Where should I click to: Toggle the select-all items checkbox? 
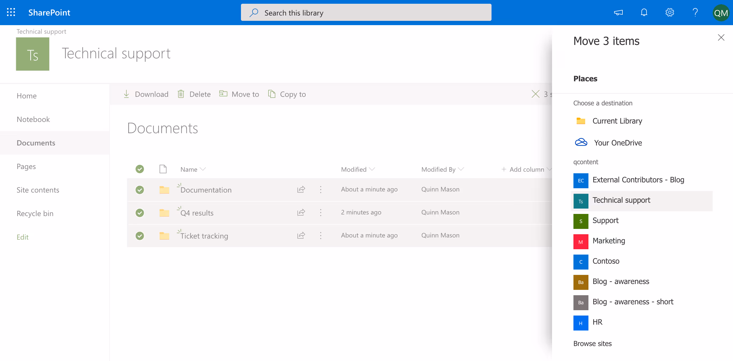click(139, 169)
